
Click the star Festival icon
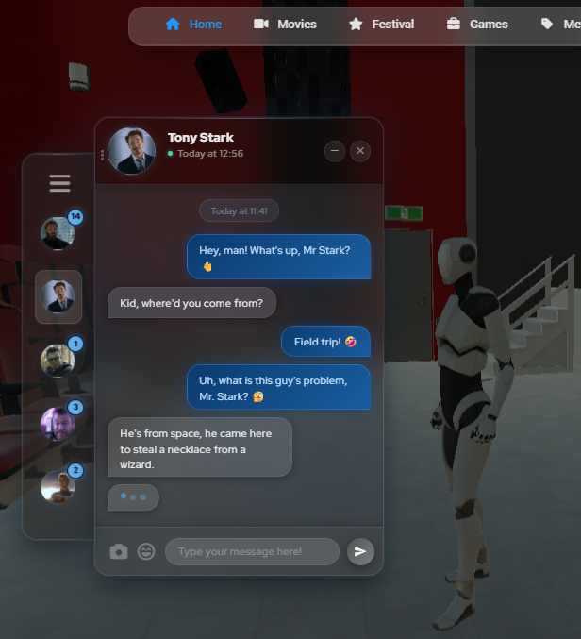point(356,24)
